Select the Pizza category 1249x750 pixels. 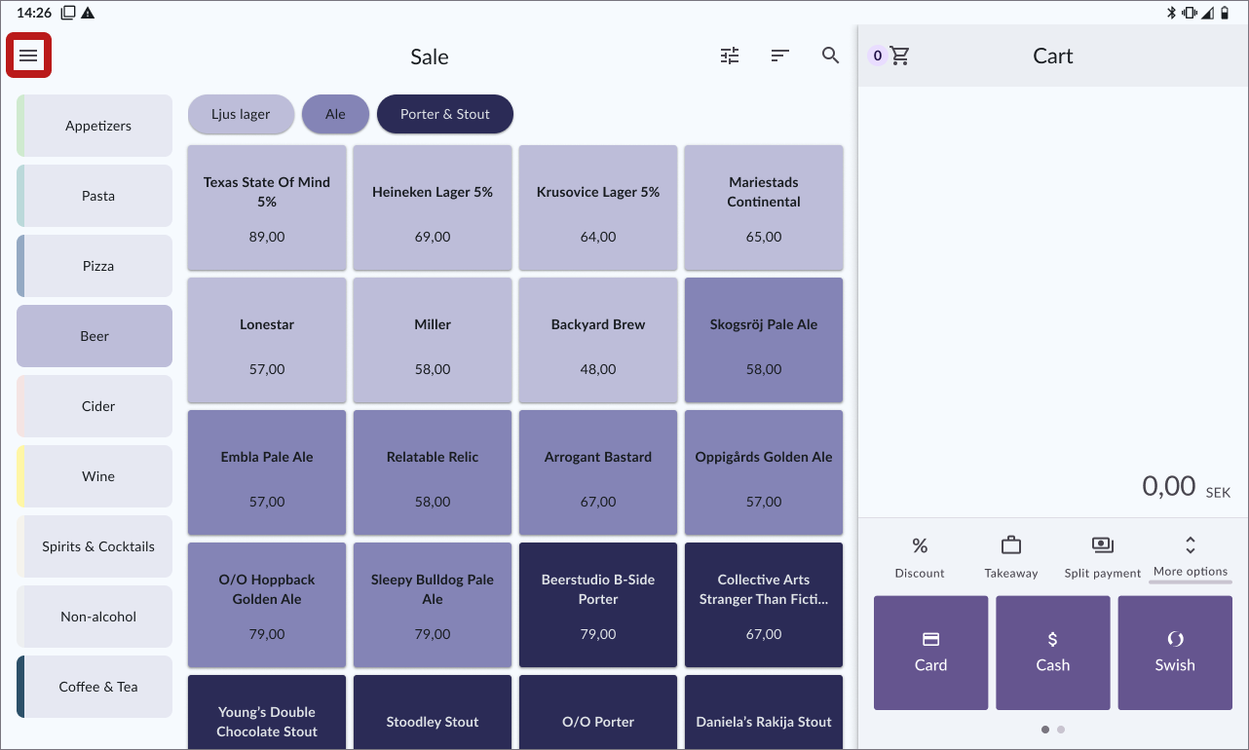pyautogui.click(x=95, y=266)
